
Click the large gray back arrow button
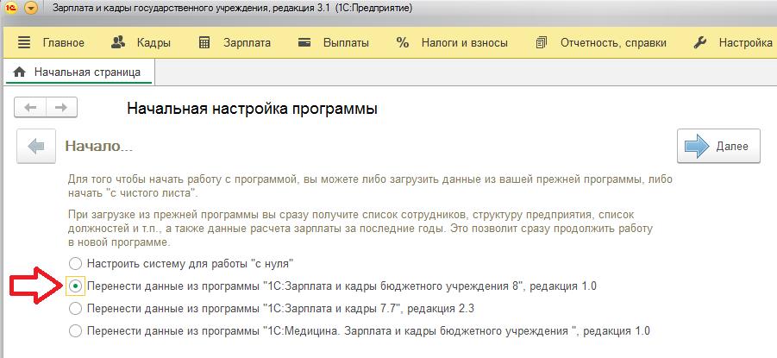point(35,147)
